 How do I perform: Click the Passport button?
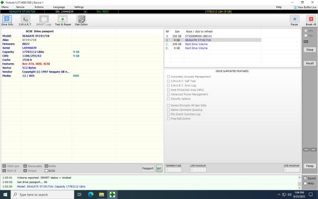click(148, 169)
